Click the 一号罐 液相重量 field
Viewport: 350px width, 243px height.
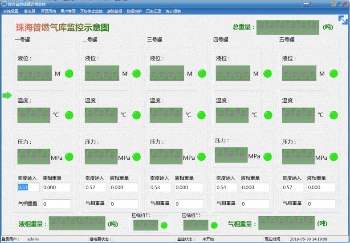click(57, 187)
